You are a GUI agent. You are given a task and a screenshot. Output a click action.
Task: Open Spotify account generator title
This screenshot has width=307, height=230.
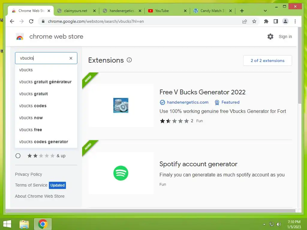click(198, 164)
